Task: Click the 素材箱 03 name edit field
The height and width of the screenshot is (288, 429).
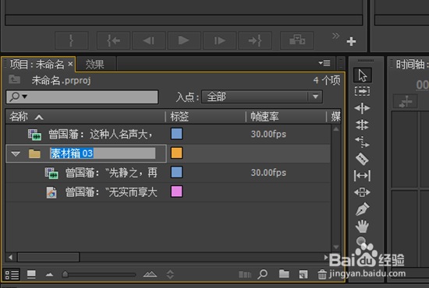Action: click(x=103, y=153)
